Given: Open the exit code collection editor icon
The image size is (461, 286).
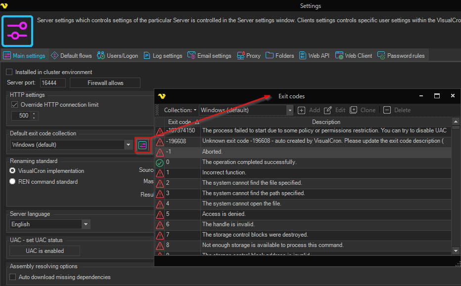Looking at the screenshot, I should click(x=142, y=145).
